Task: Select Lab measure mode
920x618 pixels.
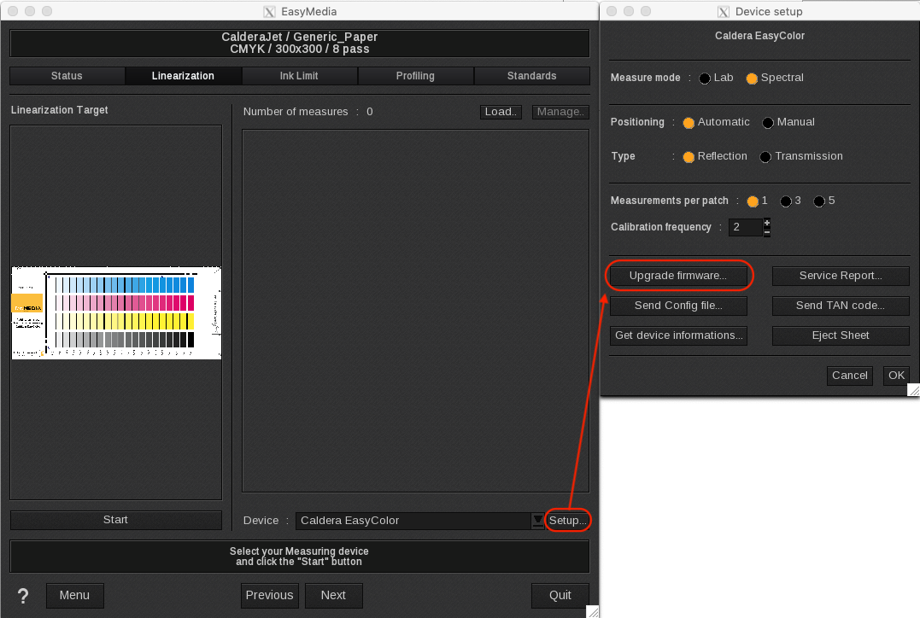Action: click(x=705, y=79)
